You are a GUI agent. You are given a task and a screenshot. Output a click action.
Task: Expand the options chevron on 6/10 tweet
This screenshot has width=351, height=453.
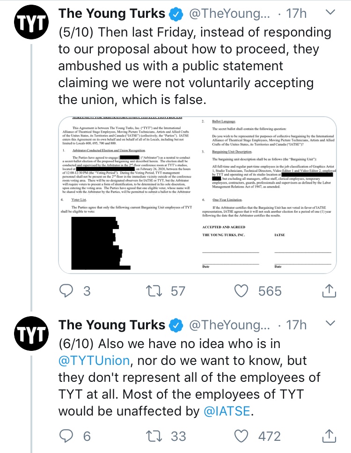330,323
